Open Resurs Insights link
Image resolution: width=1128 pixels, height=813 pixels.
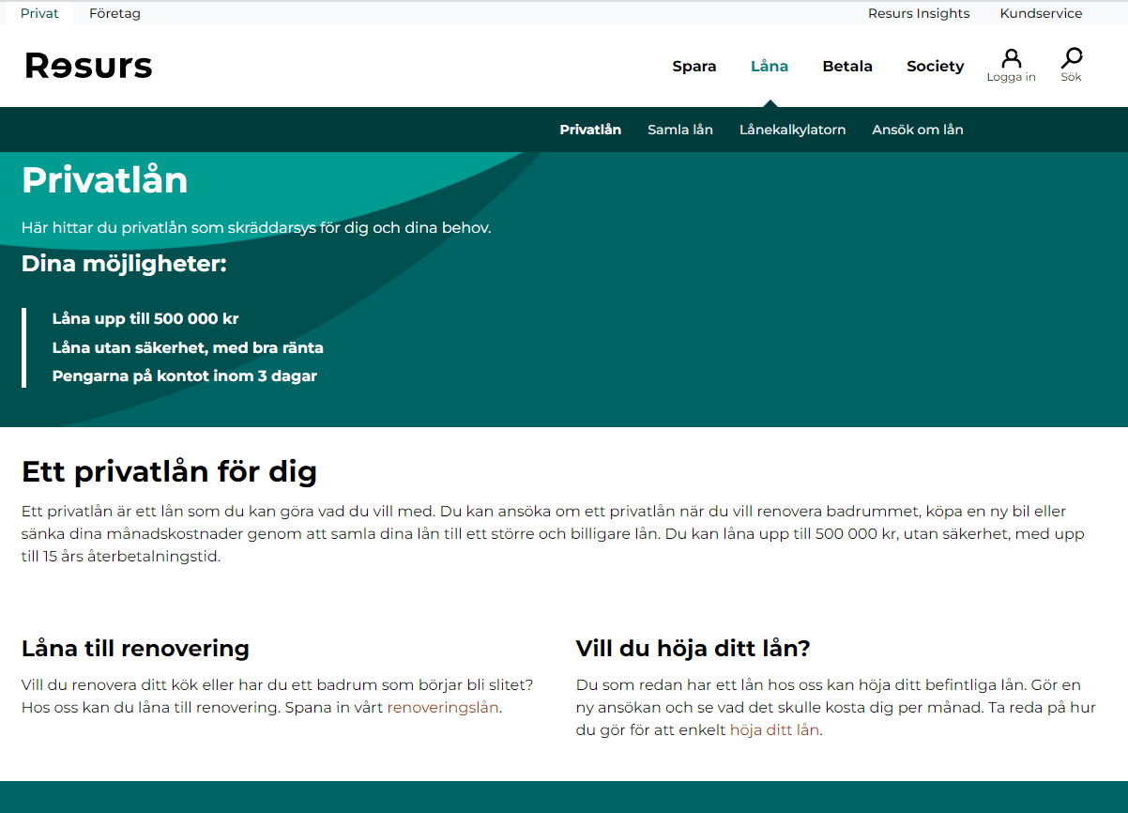(919, 13)
